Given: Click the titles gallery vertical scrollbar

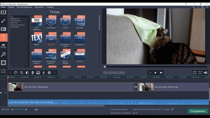Looking at the screenshot, I should [99, 23].
